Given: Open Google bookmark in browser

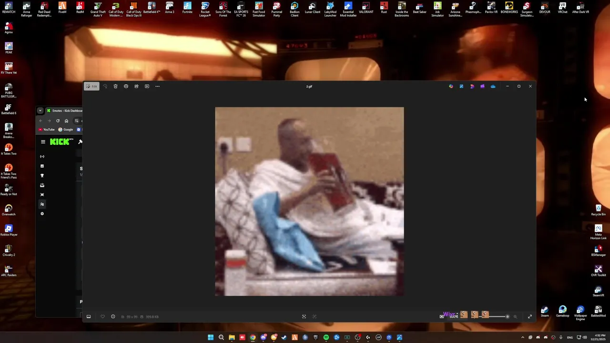Looking at the screenshot, I should 66,130.
